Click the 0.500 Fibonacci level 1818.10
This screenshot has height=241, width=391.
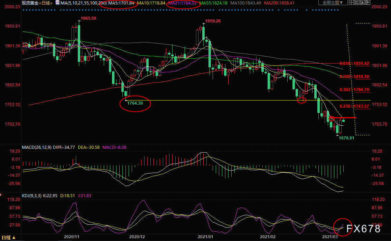point(354,77)
